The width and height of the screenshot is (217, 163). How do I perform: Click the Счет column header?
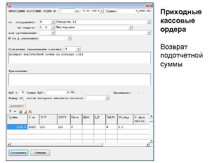tap(33, 119)
